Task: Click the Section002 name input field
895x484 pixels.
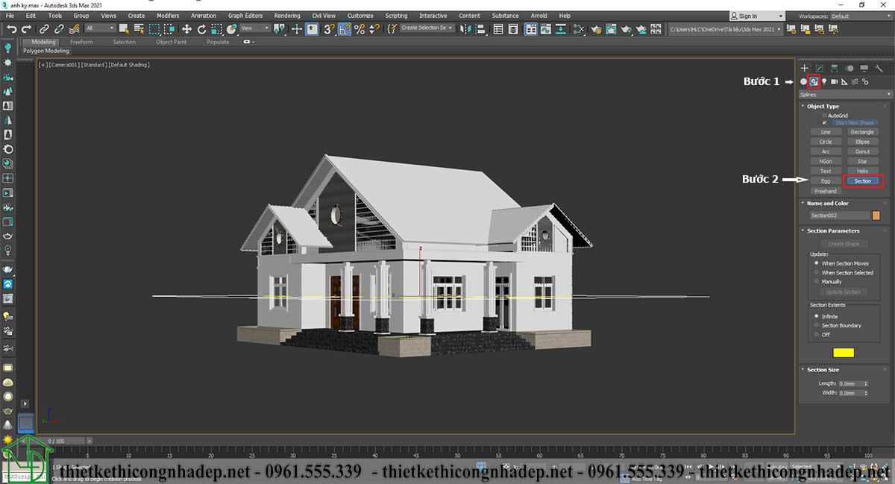Action: click(x=840, y=216)
